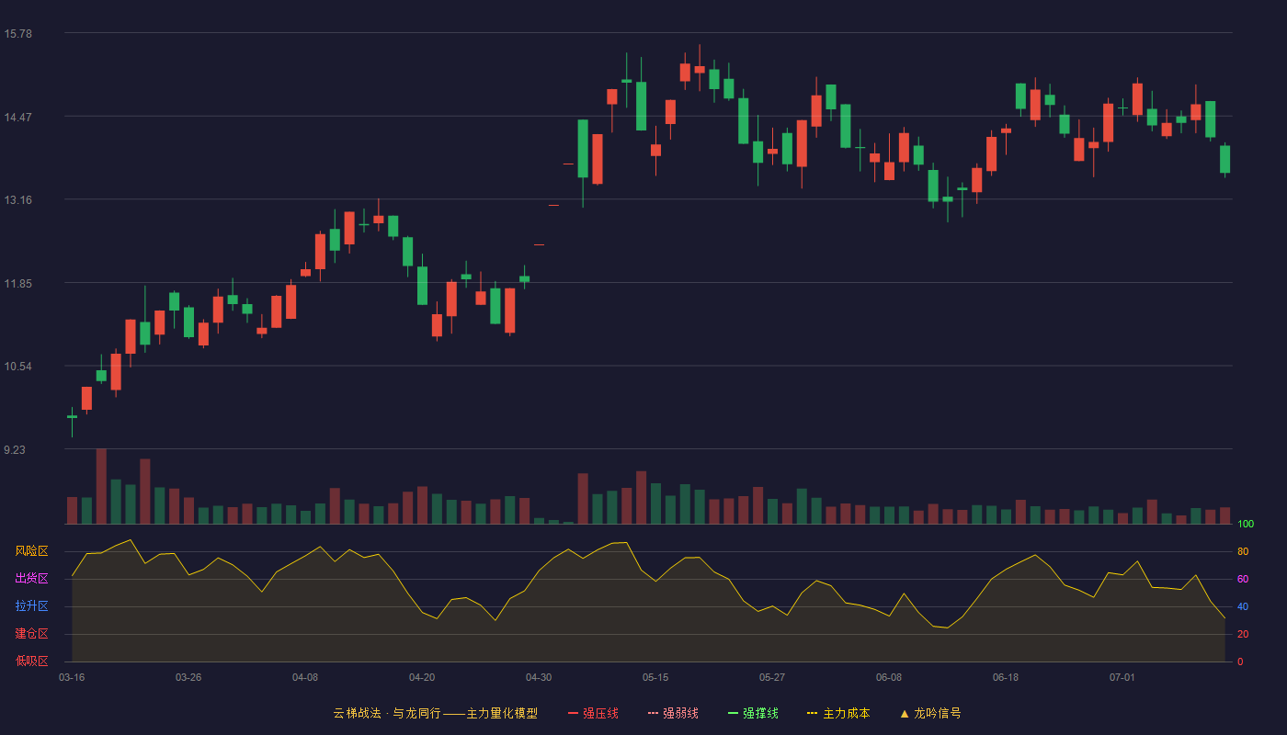
Task: Toggle the yellow 主力成本 dashed icon
Action: coord(812,713)
